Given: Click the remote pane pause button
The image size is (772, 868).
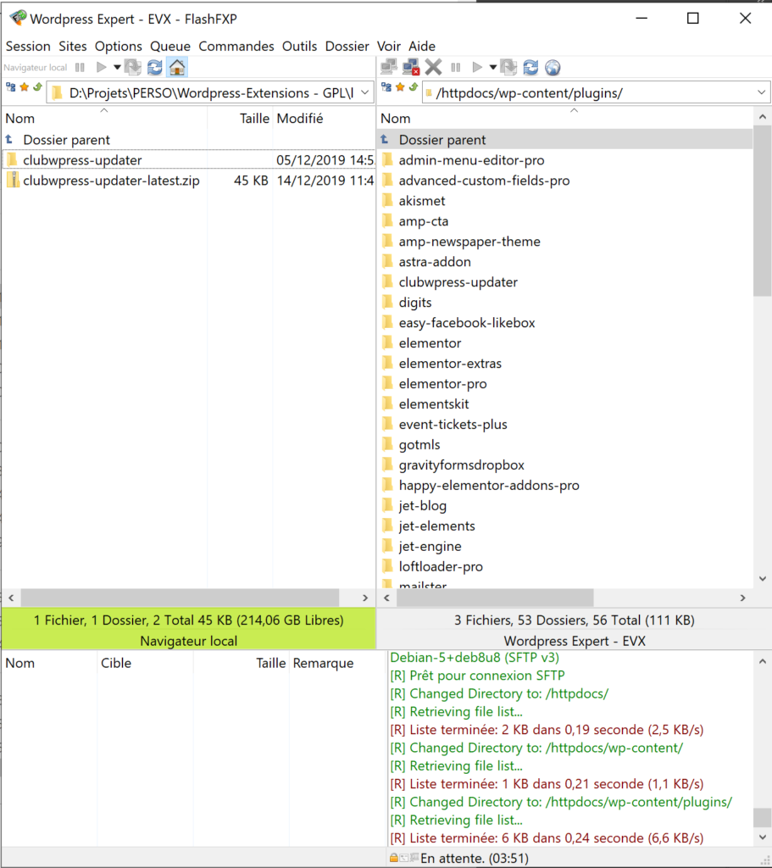Looking at the screenshot, I should point(456,68).
